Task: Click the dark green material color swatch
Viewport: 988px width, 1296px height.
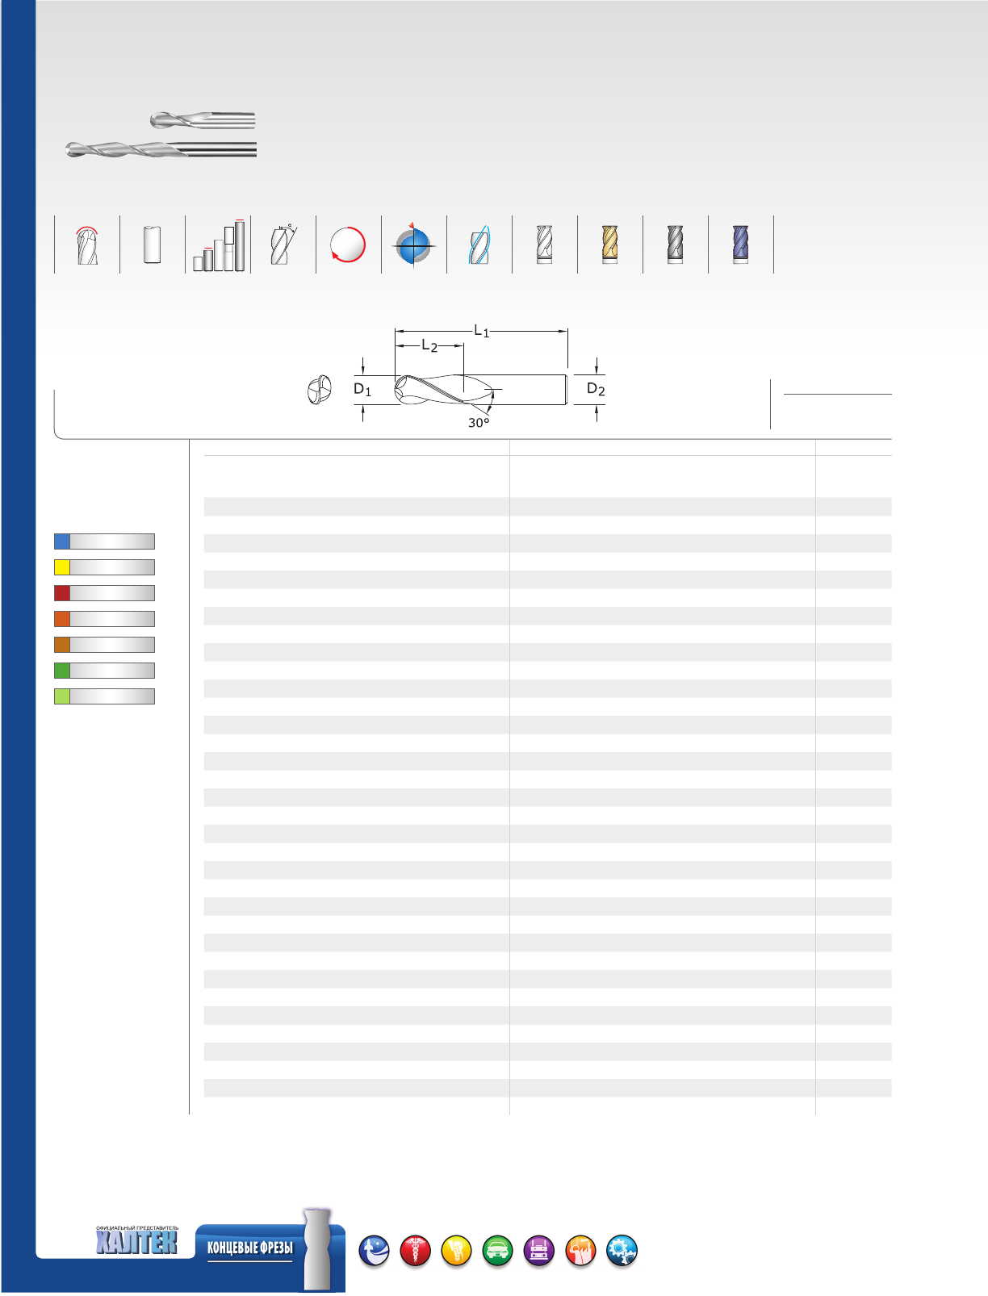Action: [62, 671]
